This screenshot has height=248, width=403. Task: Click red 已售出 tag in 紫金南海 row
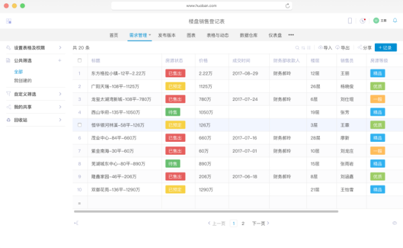175,151
